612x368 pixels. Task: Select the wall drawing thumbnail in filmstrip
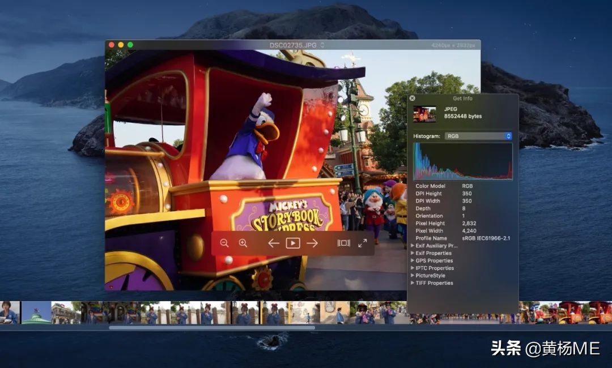[x=304, y=313]
